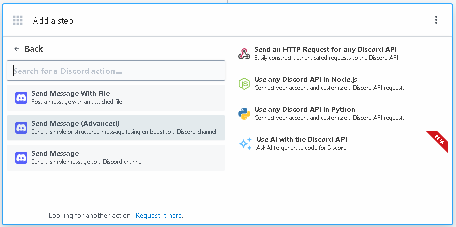The width and height of the screenshot is (456, 227).
Task: Click Discord icon beside Send Message With File
Action: pos(21,98)
